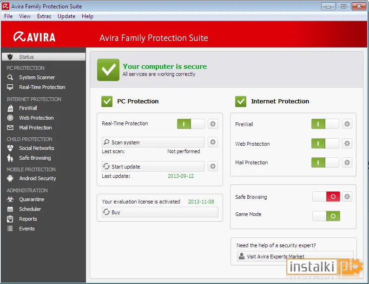Enable the Safe Browsing switch
369x284 pixels.
click(x=326, y=196)
